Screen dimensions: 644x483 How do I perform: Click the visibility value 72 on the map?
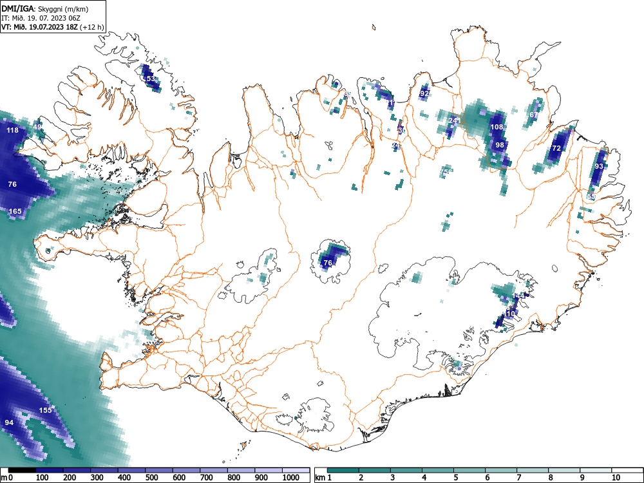click(556, 148)
